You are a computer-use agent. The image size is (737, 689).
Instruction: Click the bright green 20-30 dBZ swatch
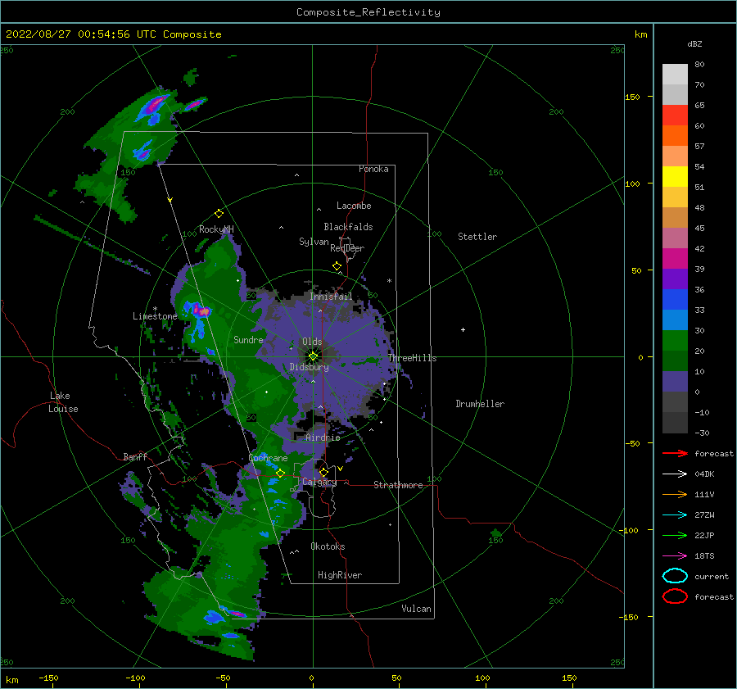coord(675,341)
